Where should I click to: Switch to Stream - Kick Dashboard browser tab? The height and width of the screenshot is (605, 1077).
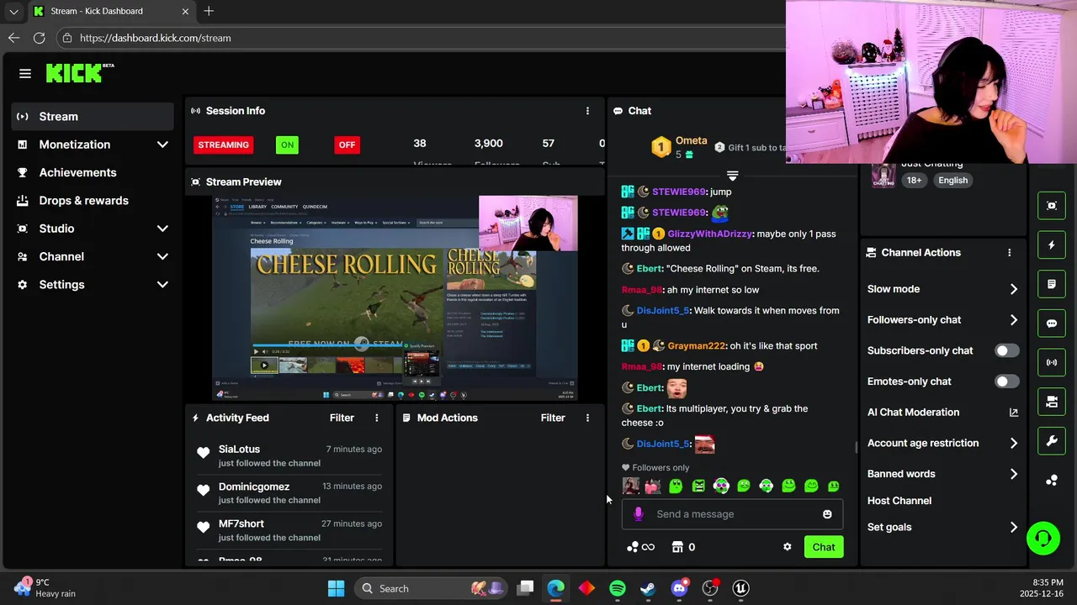pos(109,11)
